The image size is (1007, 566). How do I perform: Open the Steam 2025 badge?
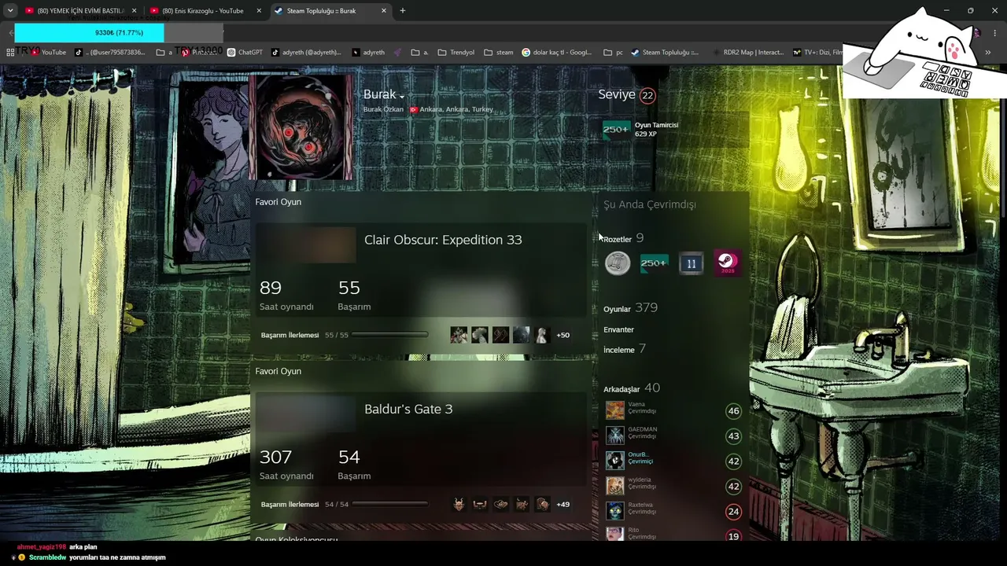point(728,263)
